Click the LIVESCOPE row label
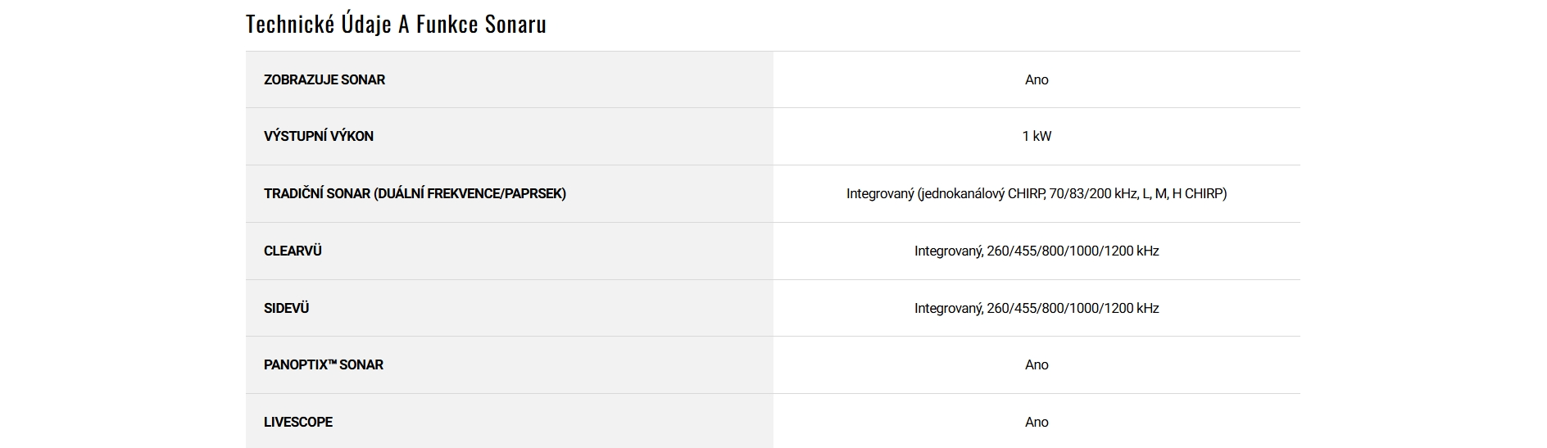The image size is (1547, 448). coord(298,422)
